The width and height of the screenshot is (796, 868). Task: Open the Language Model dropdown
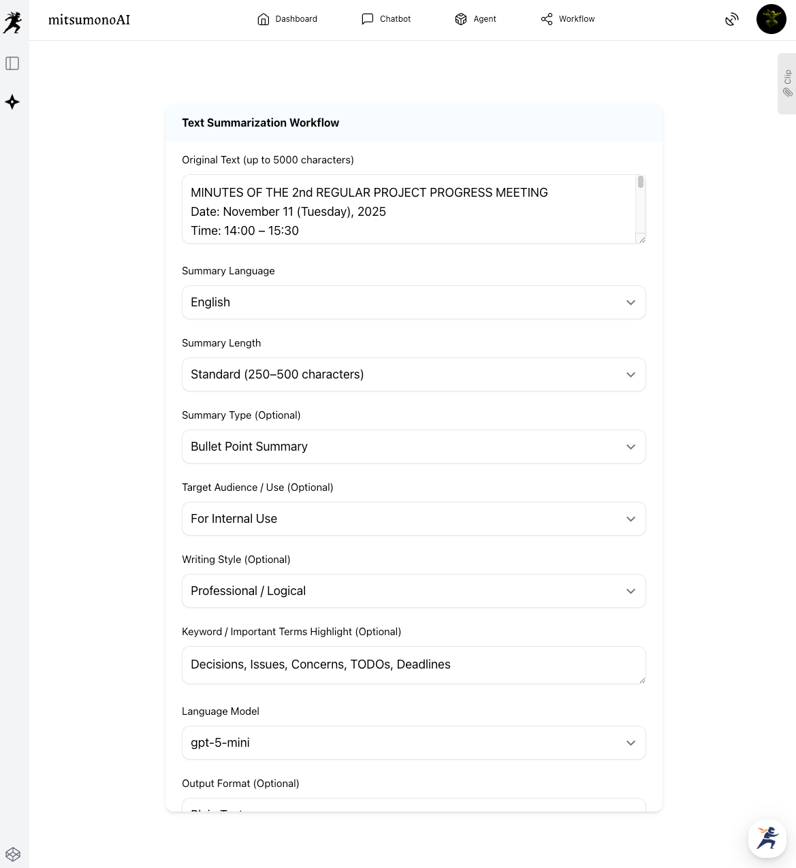point(413,743)
